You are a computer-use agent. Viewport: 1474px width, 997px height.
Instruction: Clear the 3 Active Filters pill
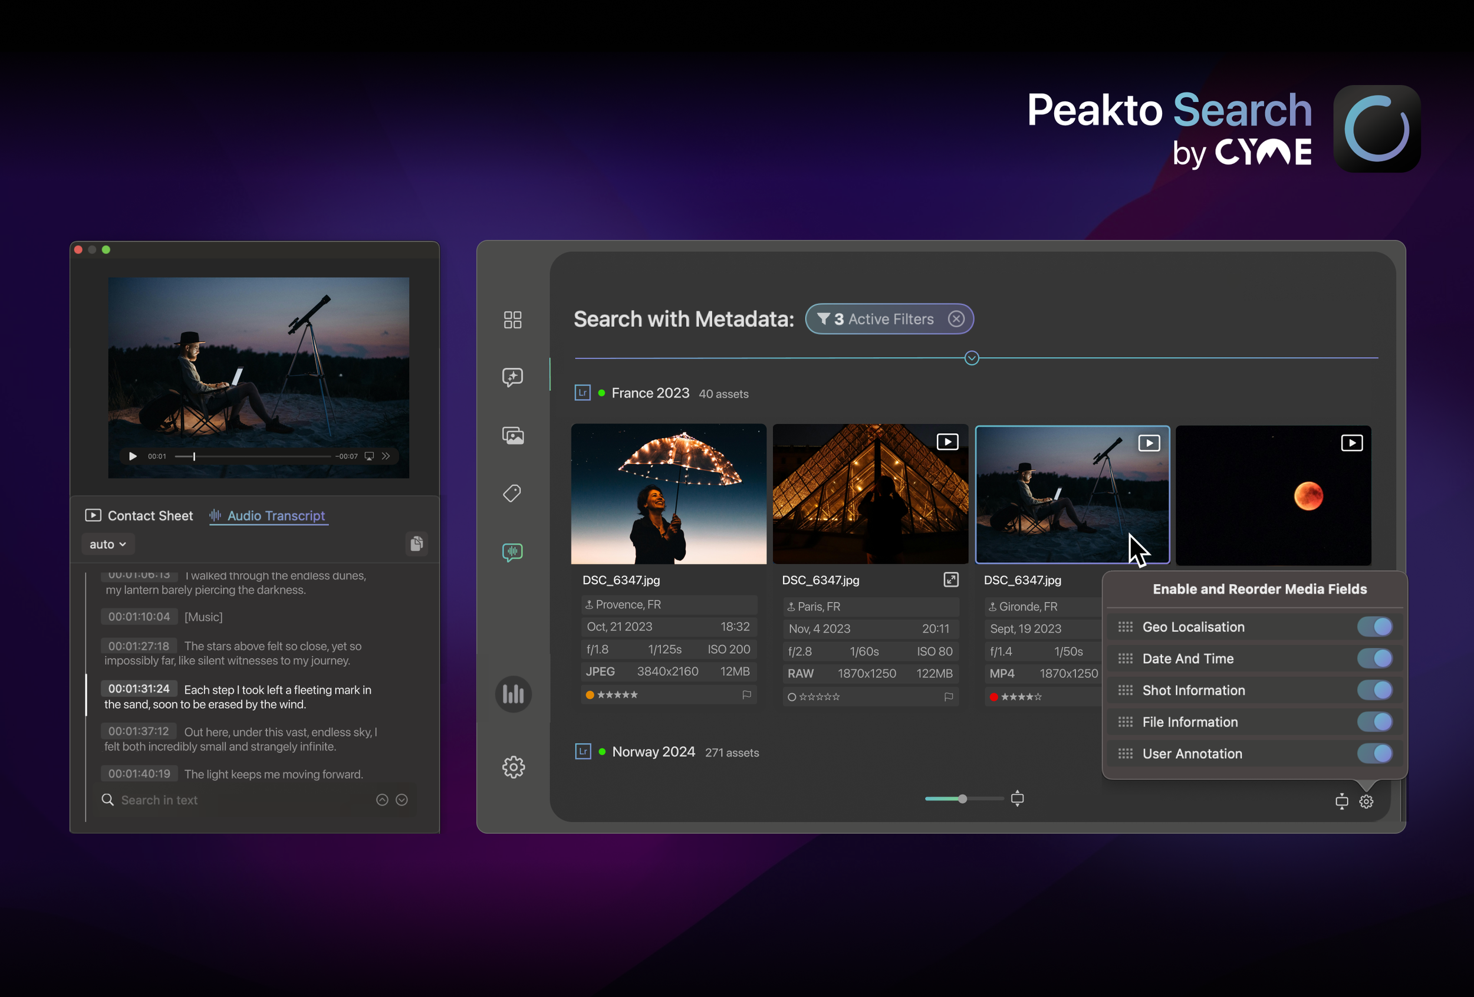click(x=956, y=319)
